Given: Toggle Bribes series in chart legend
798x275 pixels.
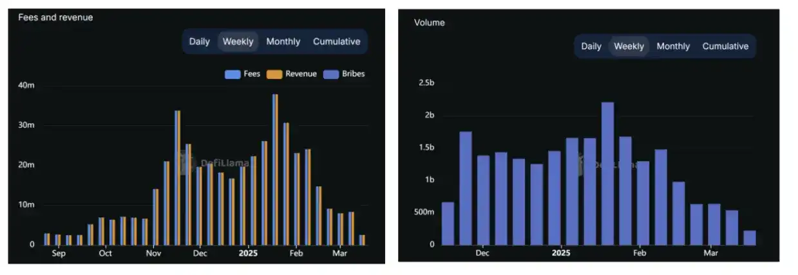Looking at the screenshot, I should (x=353, y=74).
